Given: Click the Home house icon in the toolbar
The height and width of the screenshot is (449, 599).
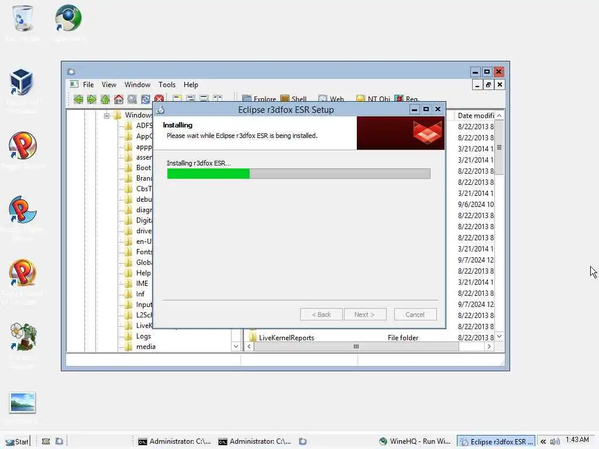Looking at the screenshot, I should pyautogui.click(x=119, y=99).
